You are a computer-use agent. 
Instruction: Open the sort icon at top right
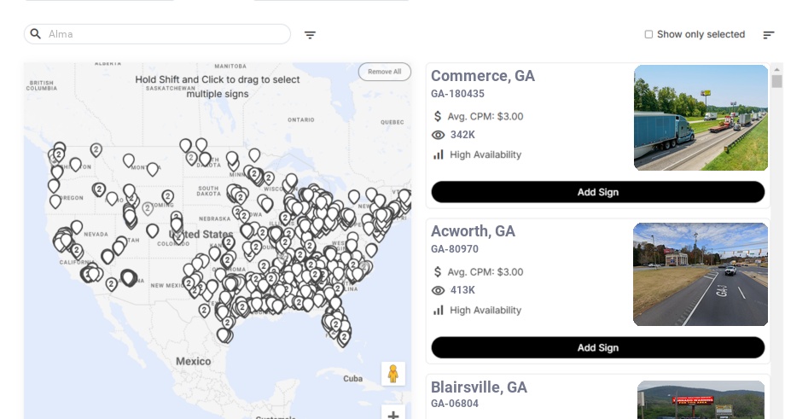tap(768, 35)
